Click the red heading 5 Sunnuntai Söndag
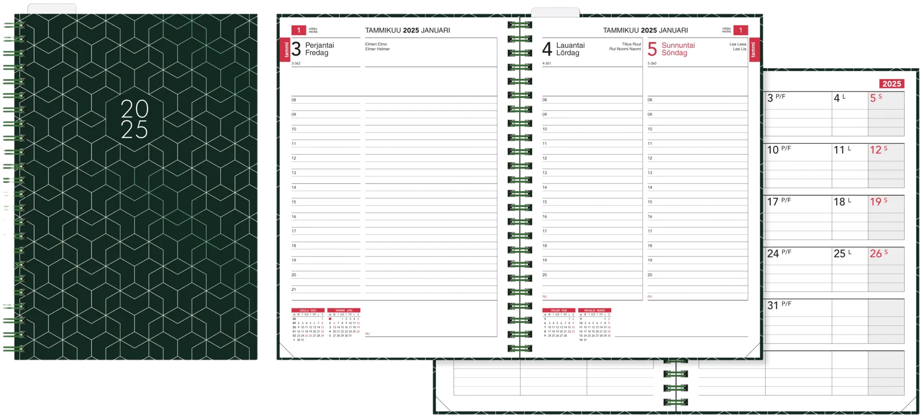 tap(671, 49)
